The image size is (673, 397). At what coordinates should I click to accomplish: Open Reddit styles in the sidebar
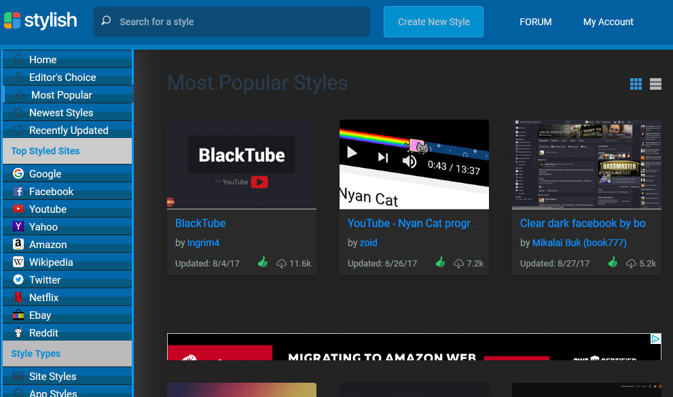click(68, 332)
